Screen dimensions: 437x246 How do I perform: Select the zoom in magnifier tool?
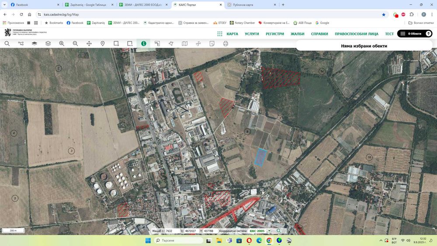[x=62, y=43]
